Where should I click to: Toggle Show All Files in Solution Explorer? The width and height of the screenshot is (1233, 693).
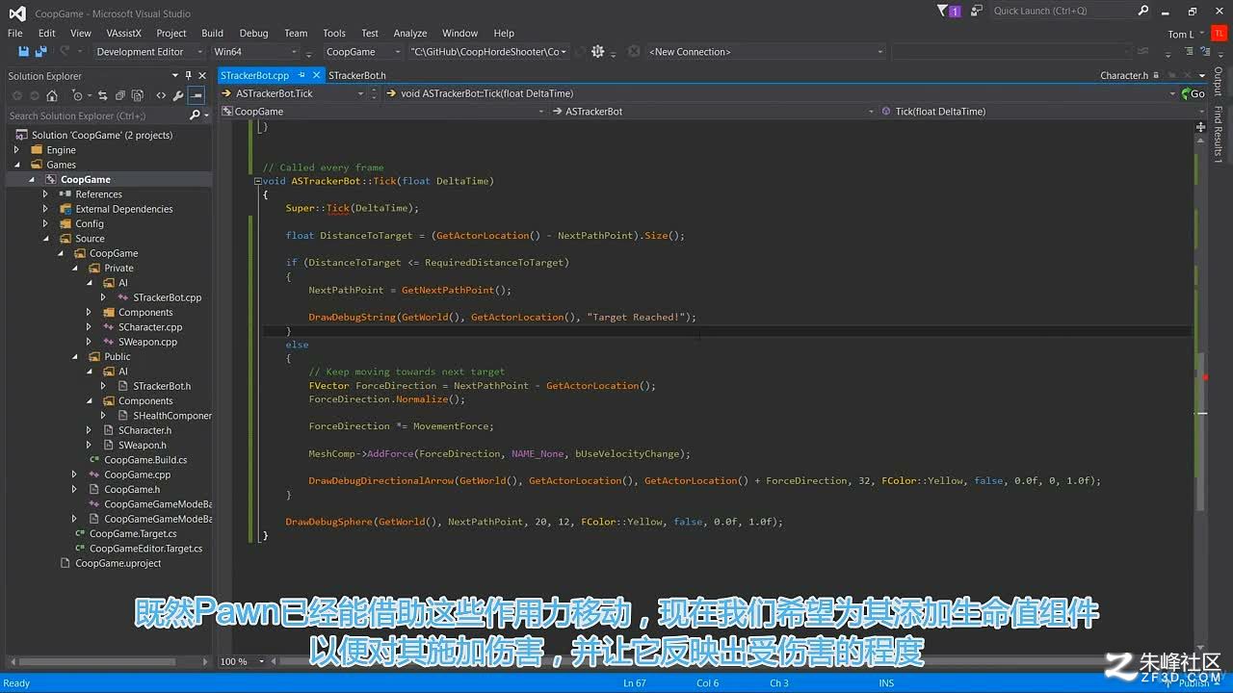(137, 95)
